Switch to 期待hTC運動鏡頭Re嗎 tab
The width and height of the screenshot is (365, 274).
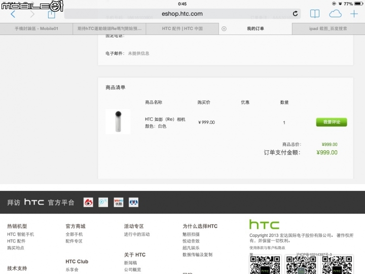pos(109,28)
